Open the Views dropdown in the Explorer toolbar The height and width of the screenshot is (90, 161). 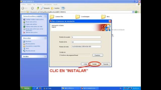[x=63, y=8]
